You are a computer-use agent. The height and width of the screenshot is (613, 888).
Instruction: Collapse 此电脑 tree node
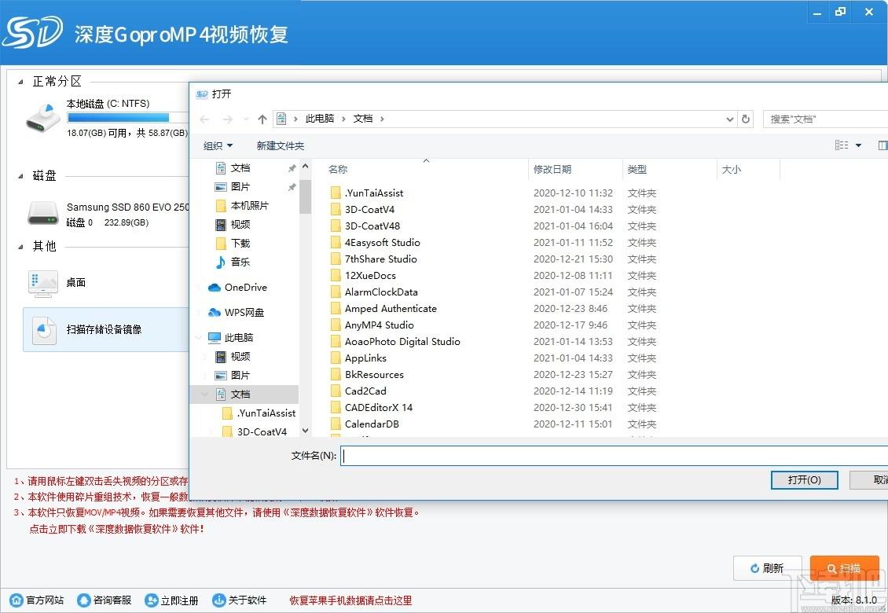coord(199,338)
